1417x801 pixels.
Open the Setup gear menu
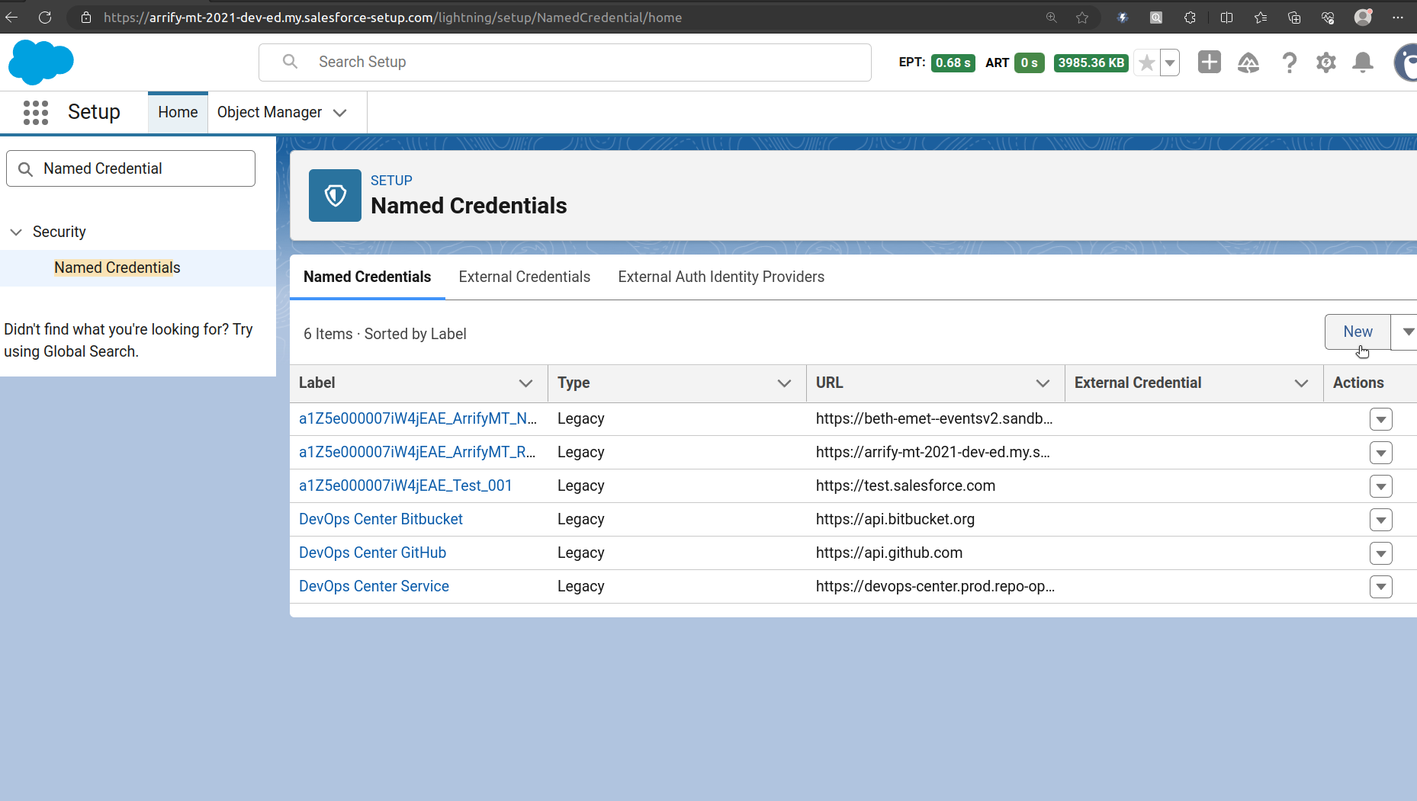1325,62
